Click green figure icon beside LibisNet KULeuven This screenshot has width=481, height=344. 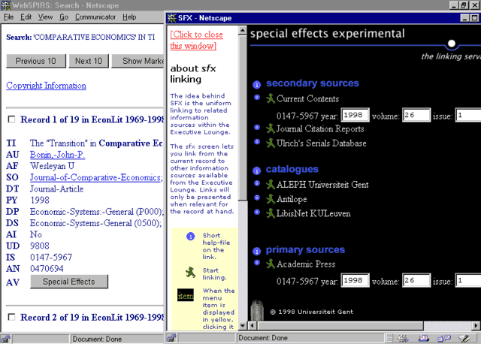tap(271, 213)
